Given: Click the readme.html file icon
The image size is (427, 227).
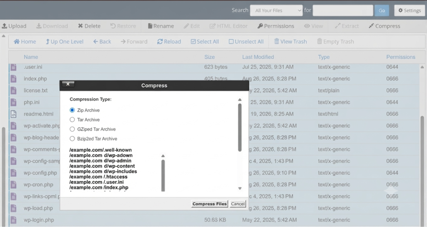Looking at the screenshot, I should (13, 114).
